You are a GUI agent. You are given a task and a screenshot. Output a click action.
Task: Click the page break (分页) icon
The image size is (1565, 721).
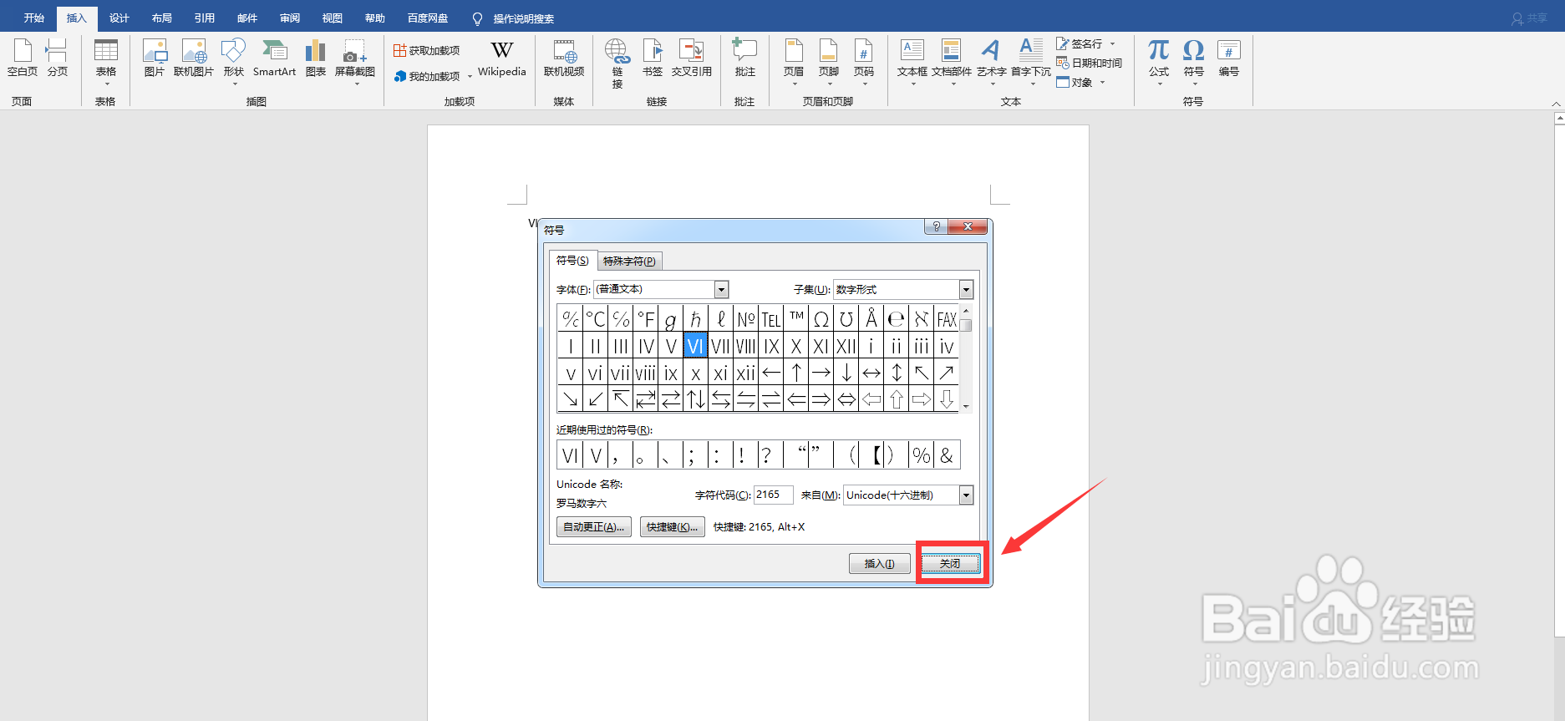57,58
